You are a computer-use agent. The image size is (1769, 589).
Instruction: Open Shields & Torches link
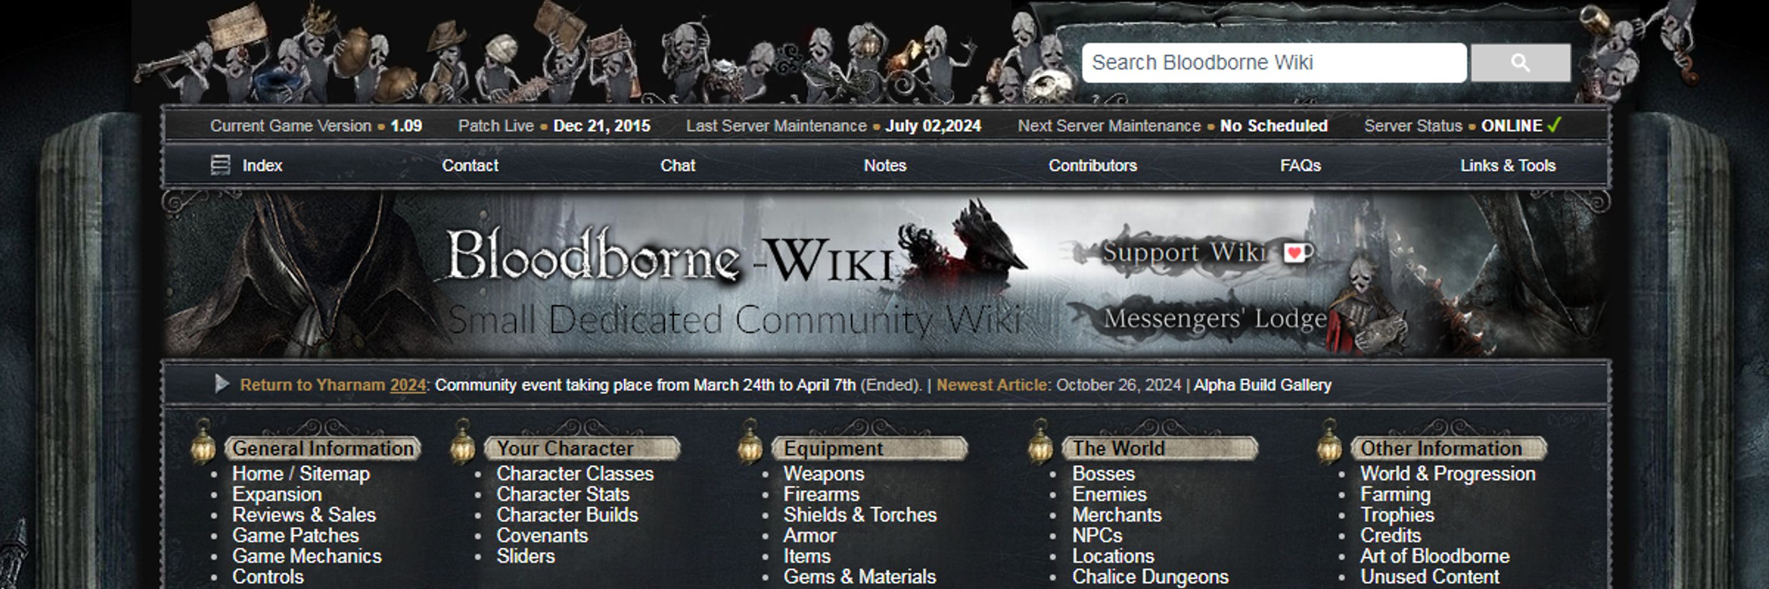pyautogui.click(x=860, y=515)
